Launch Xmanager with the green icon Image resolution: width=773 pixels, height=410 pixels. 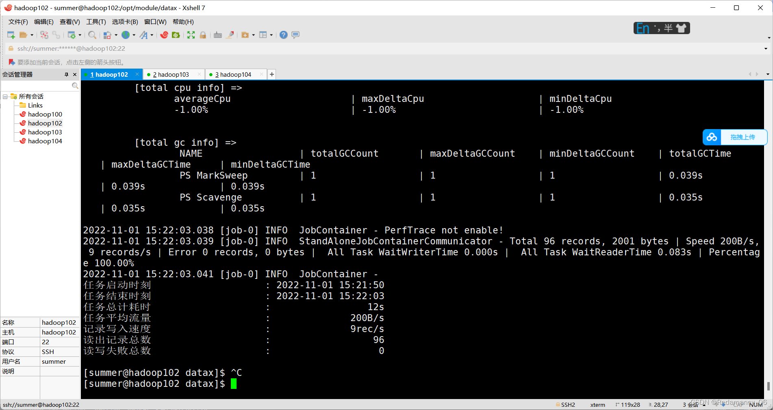pos(176,35)
